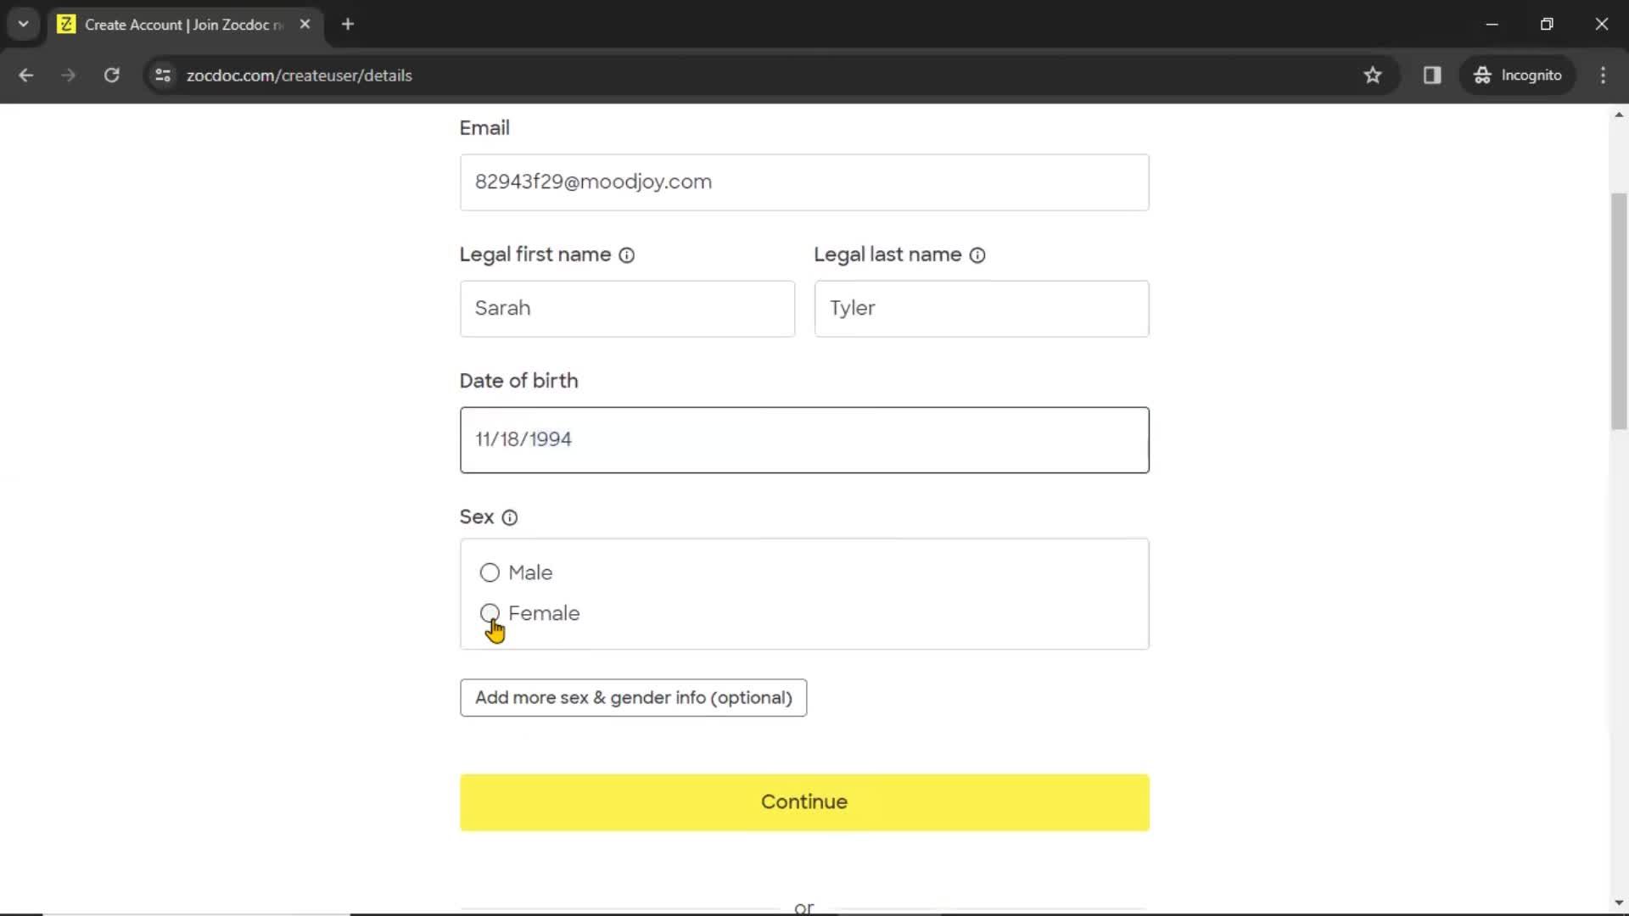Select the Male radio button
This screenshot has width=1629, height=916.
pos(490,572)
